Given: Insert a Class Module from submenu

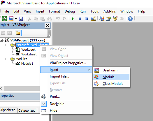Looking at the screenshot, I should pyautogui.click(x=111, y=84).
